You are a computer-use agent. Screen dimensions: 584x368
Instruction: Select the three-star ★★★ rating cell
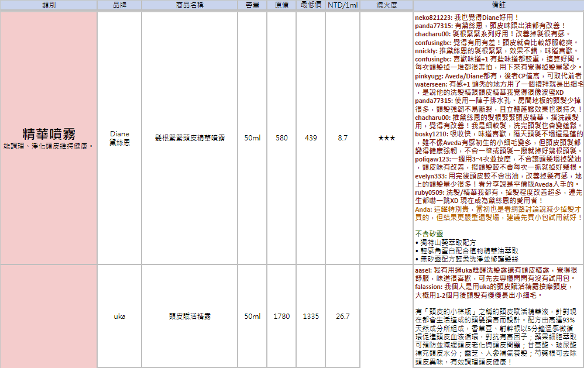point(387,138)
